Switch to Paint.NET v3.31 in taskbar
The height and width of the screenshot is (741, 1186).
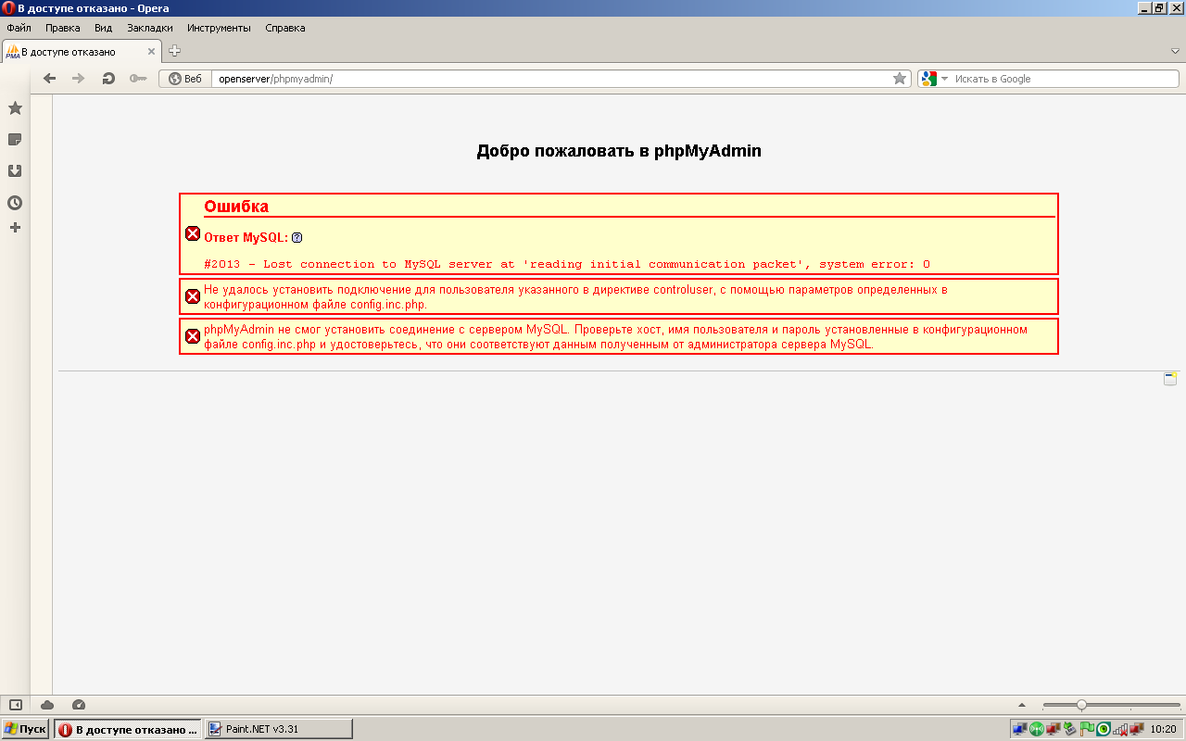coord(278,729)
